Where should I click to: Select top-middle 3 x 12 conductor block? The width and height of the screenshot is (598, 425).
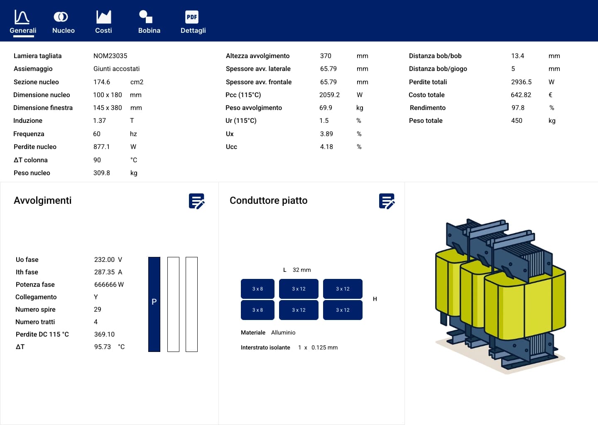point(299,289)
